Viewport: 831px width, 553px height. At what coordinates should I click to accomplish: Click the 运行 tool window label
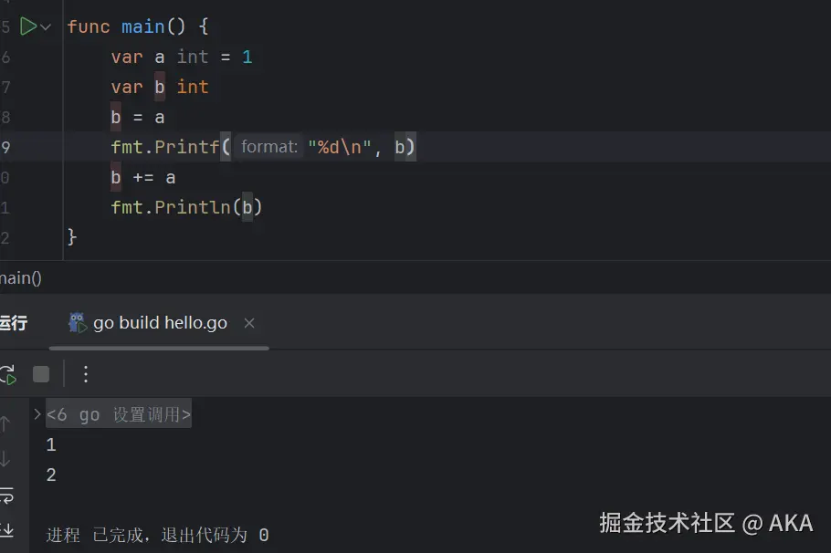[x=13, y=323]
